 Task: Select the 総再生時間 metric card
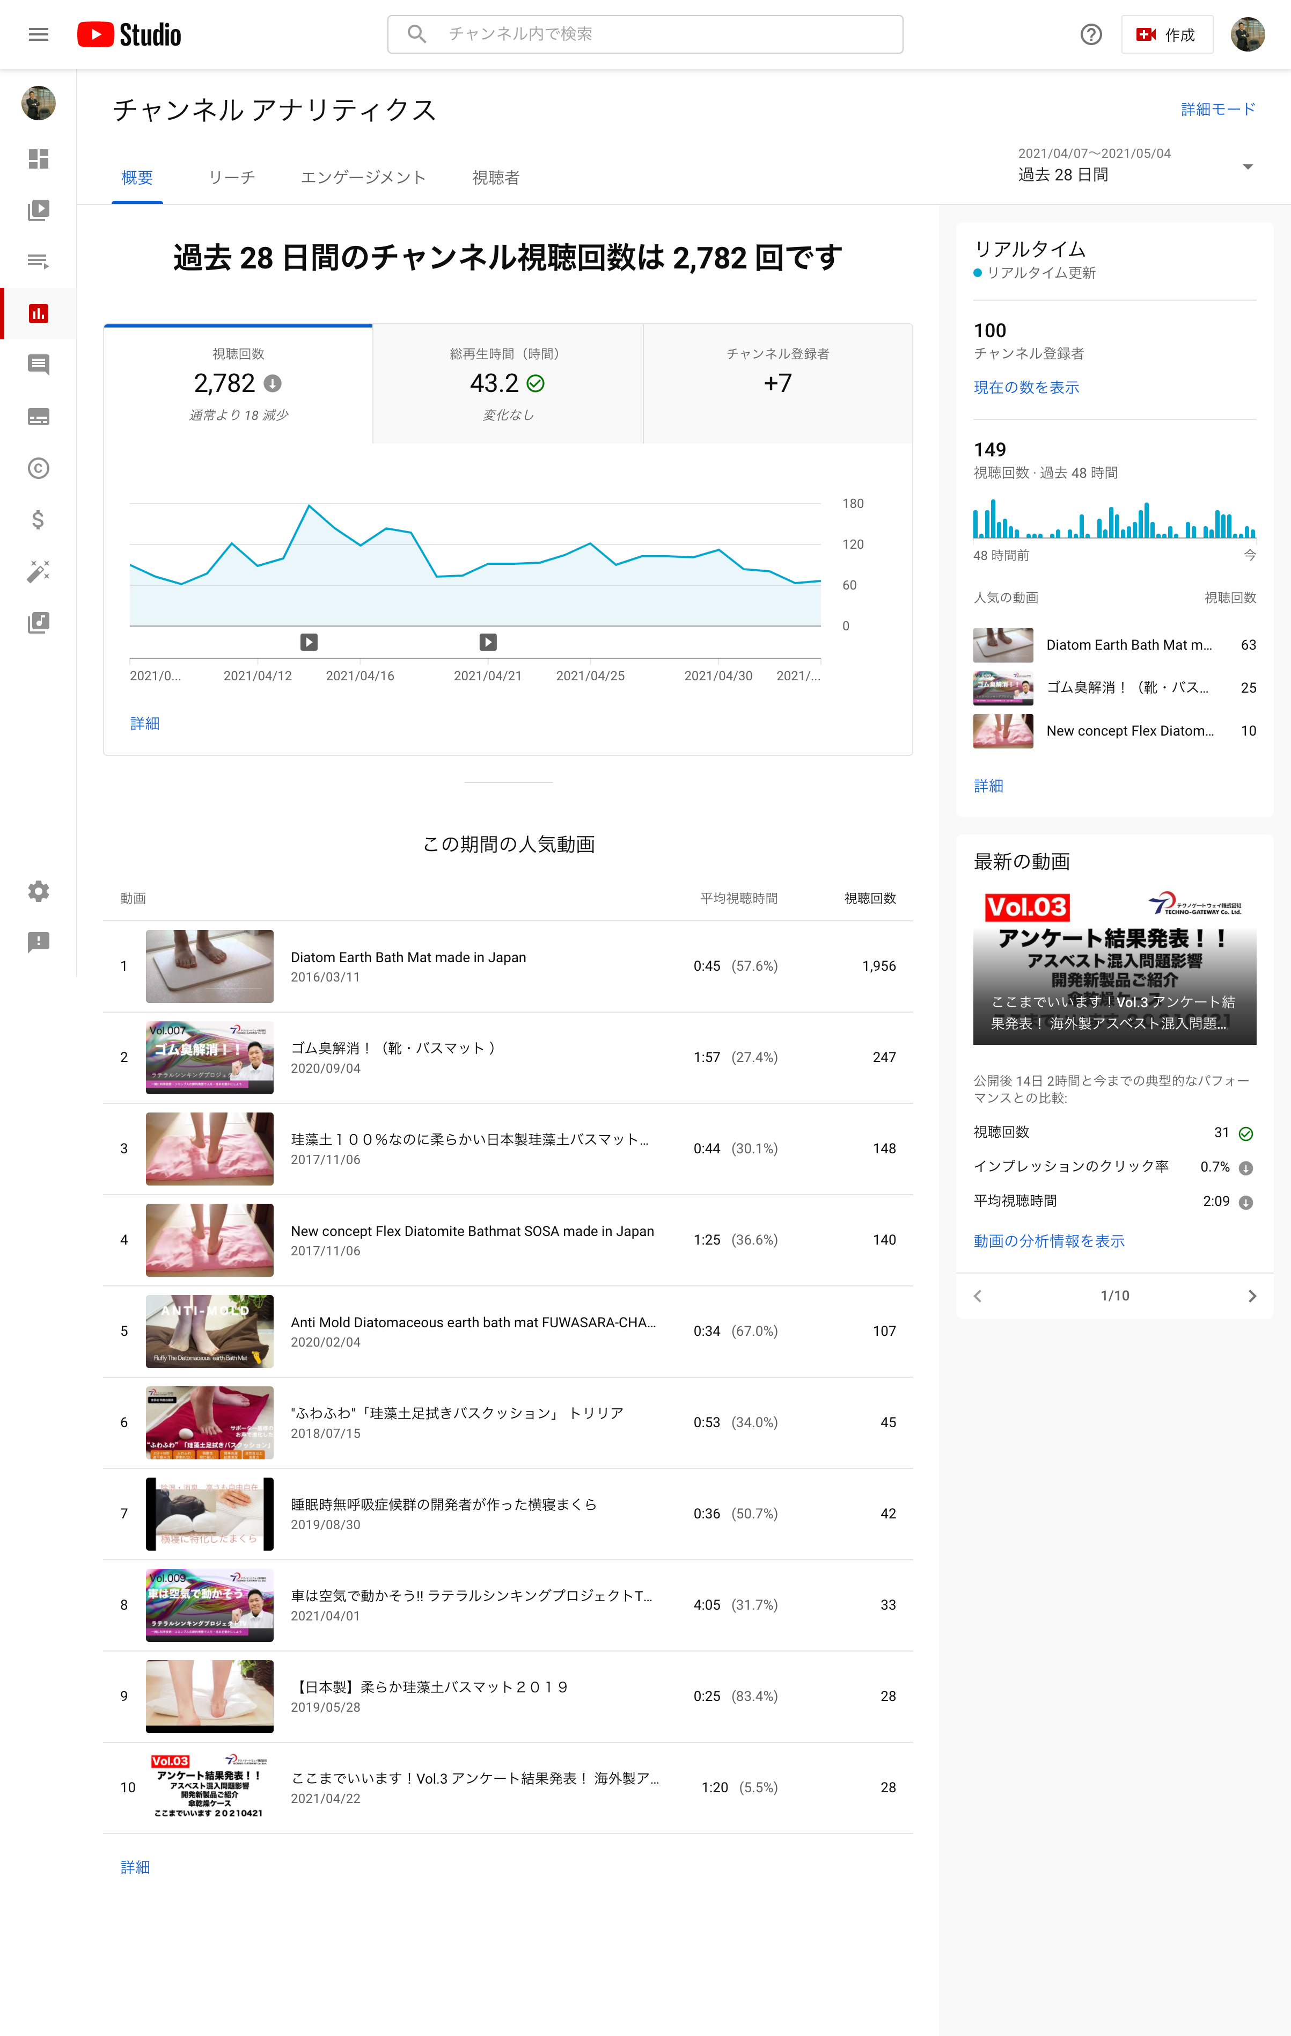[x=507, y=384]
